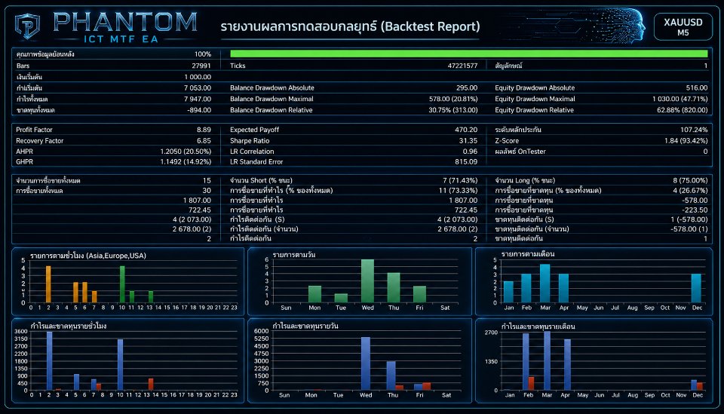Select the Expected Payoff value 470.20
The image size is (724, 414).
466,130
